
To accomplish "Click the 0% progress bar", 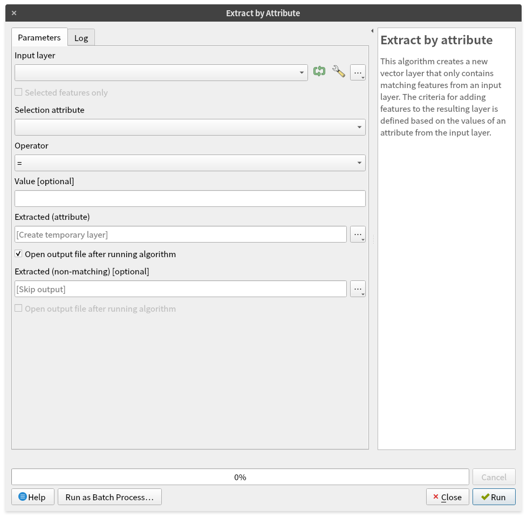I will (240, 477).
